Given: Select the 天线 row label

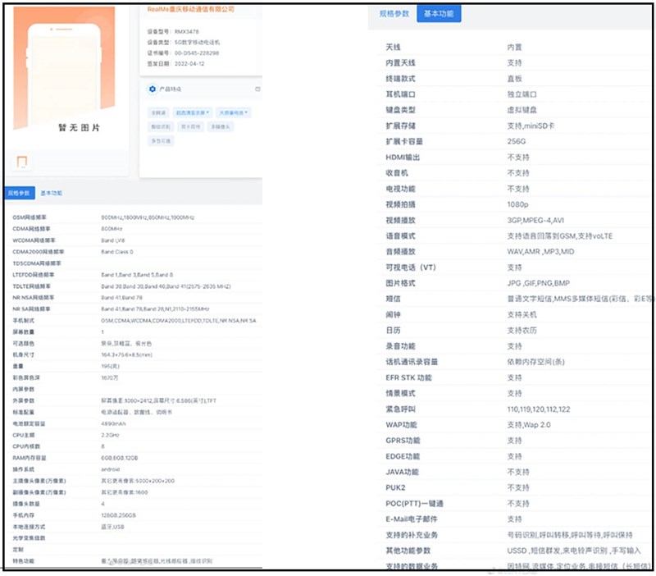Looking at the screenshot, I should pos(394,47).
